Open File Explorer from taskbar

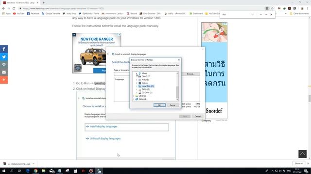[x=43, y=171]
